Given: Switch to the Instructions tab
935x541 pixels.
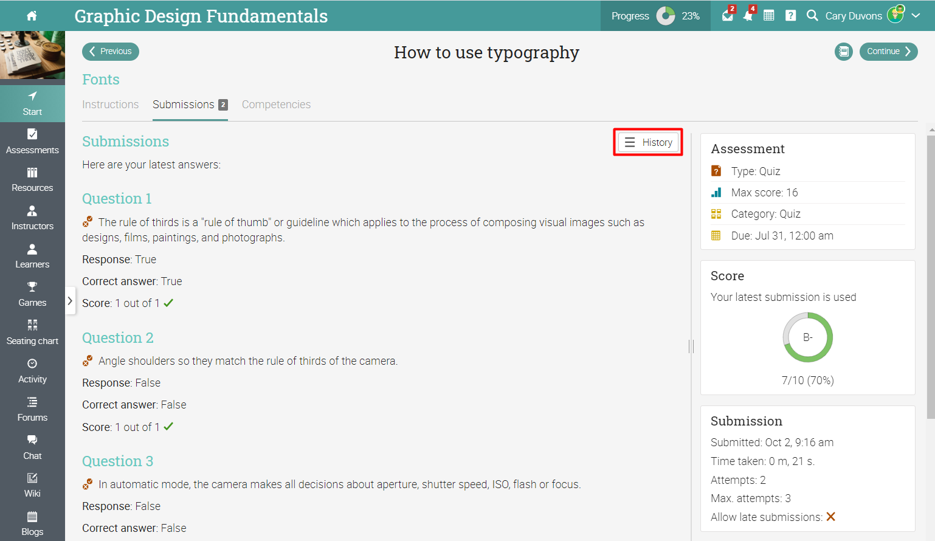Looking at the screenshot, I should [111, 105].
